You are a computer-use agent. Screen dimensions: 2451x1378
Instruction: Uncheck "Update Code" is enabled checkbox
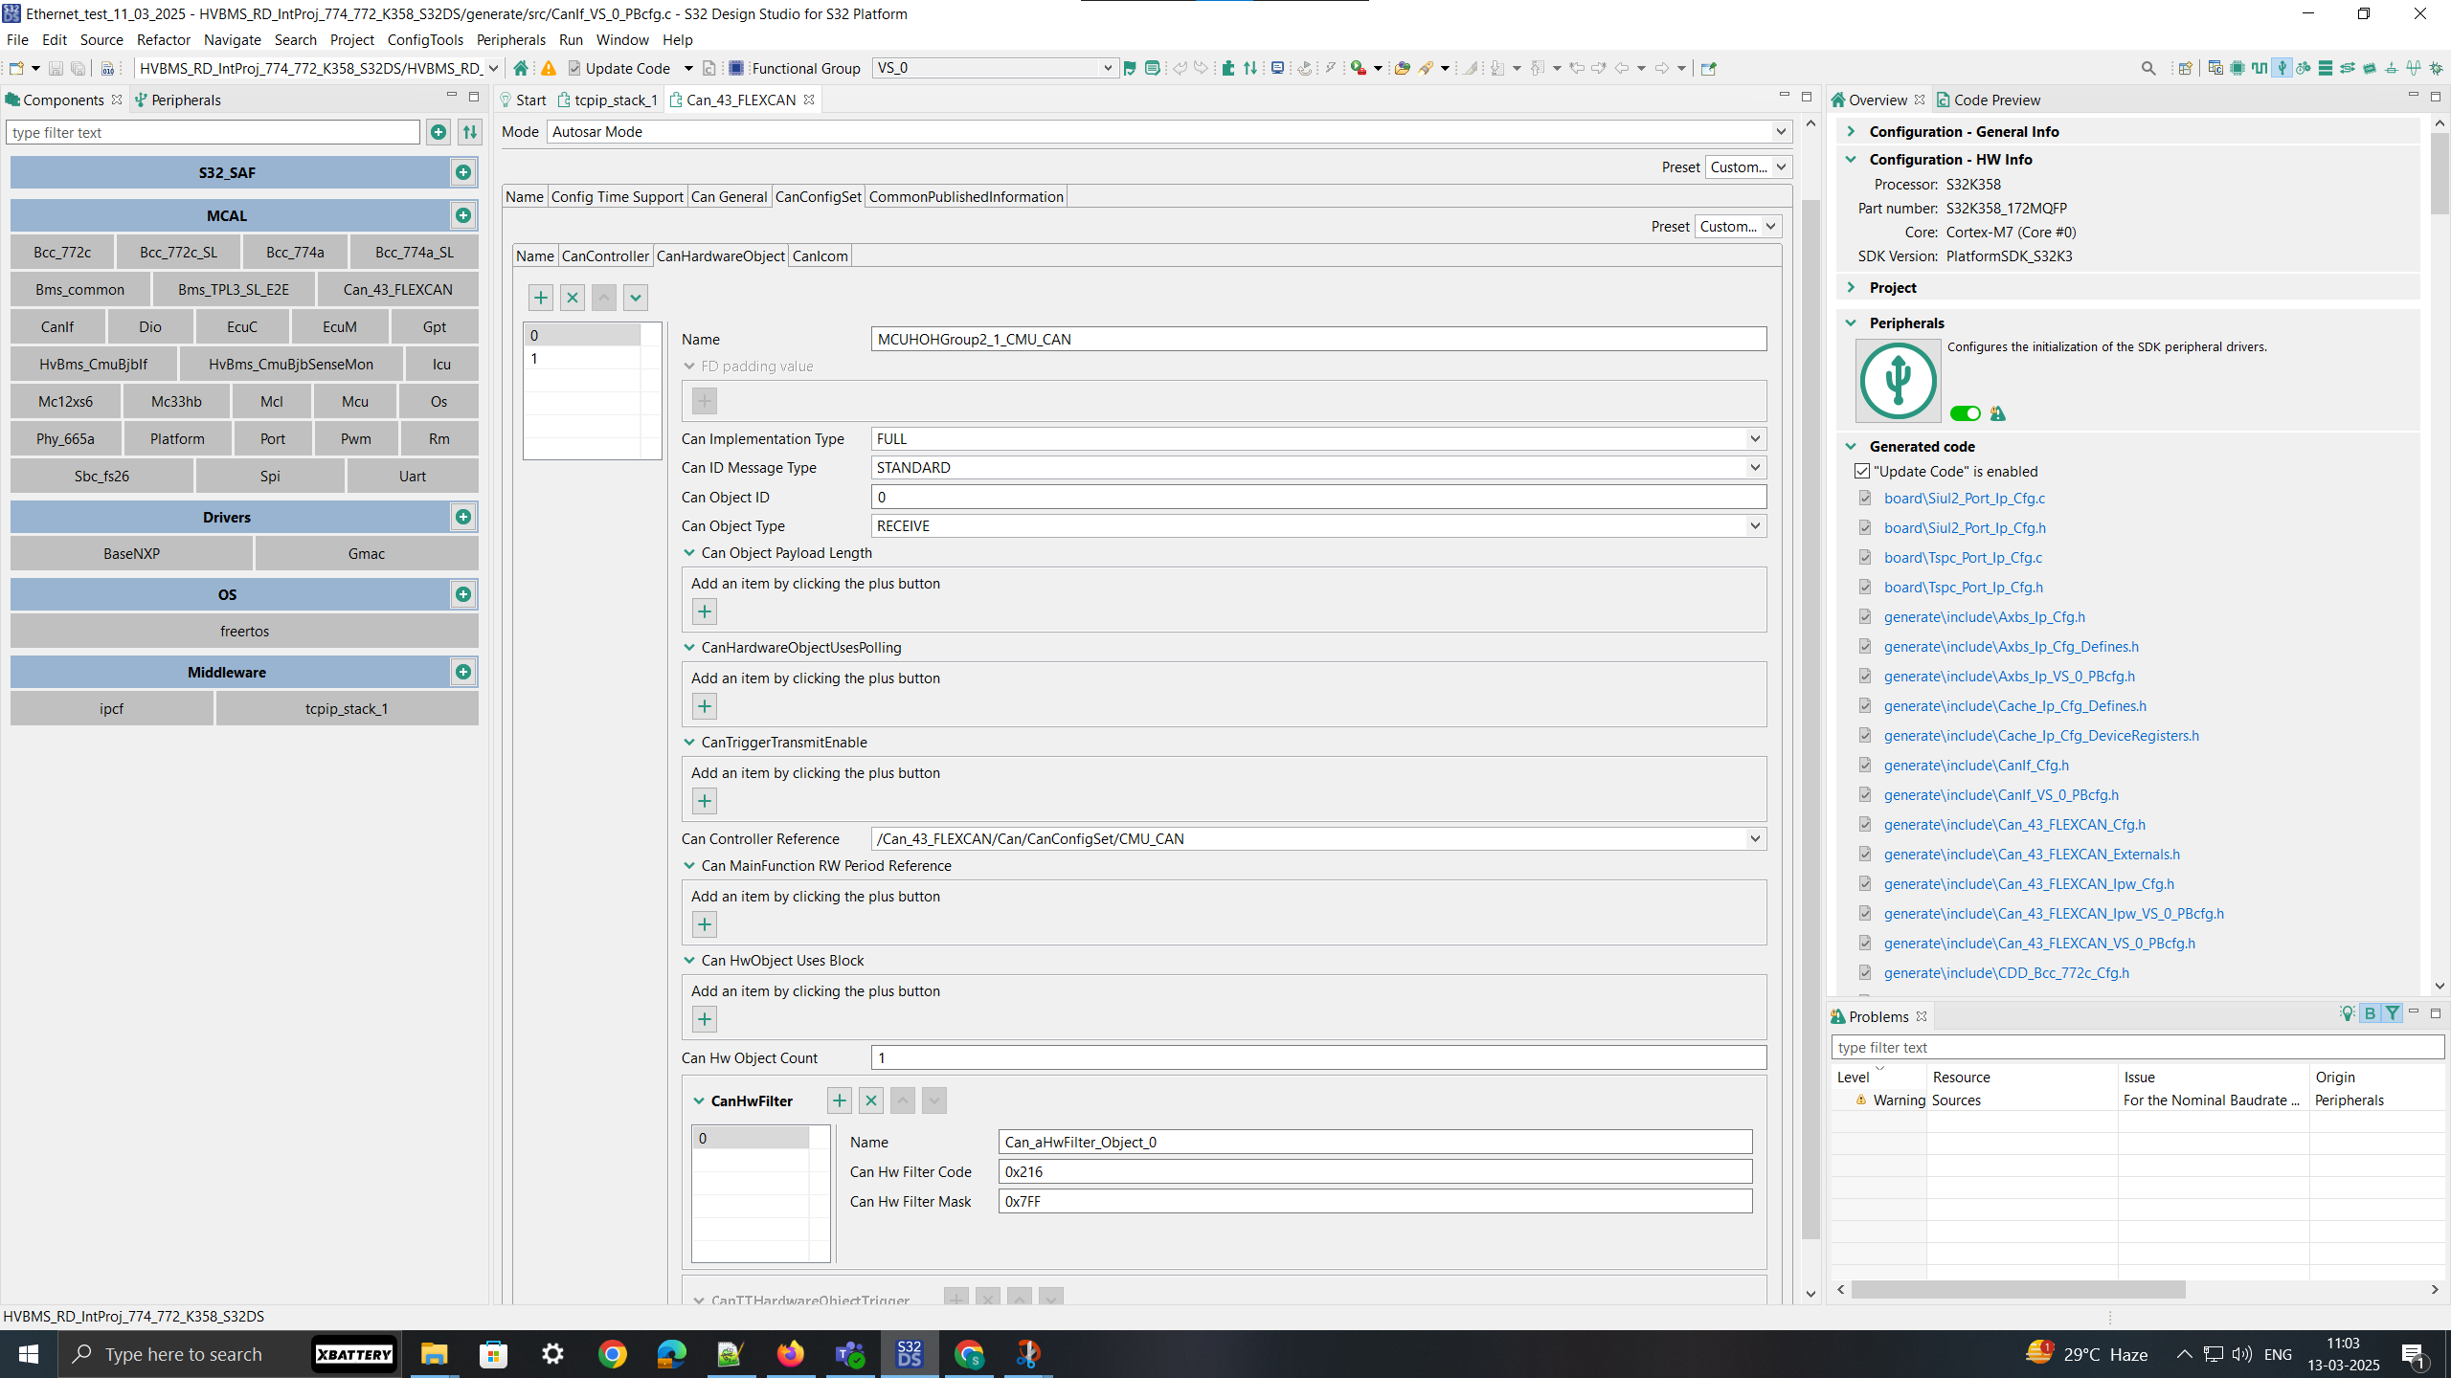(x=1862, y=471)
